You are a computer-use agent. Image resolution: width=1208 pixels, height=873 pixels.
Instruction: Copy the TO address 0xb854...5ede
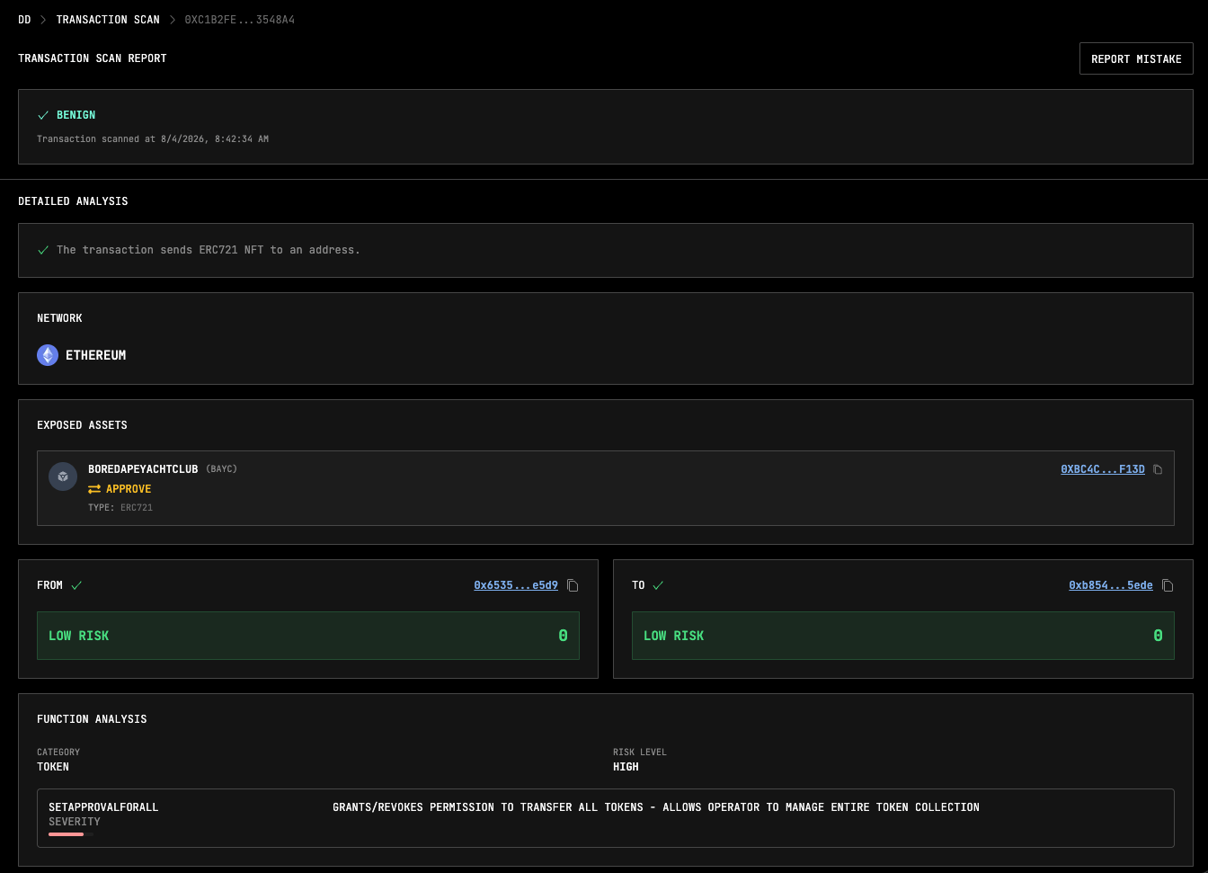(1168, 585)
